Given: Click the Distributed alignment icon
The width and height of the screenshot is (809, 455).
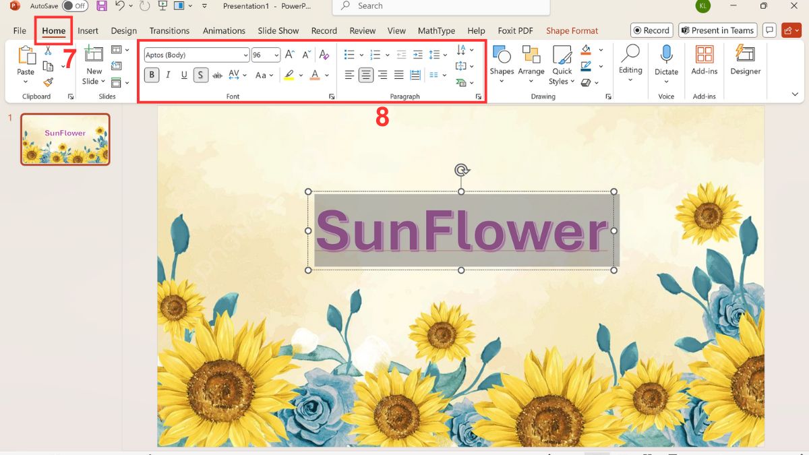Looking at the screenshot, I should point(415,75).
